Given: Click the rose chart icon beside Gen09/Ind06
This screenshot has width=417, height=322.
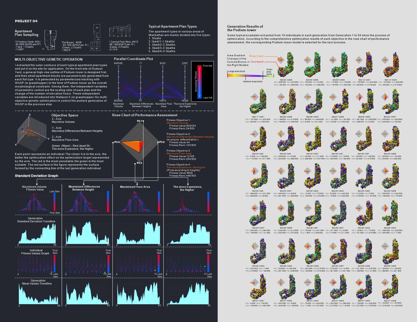Looking at the screenshot, I should (333, 60).
